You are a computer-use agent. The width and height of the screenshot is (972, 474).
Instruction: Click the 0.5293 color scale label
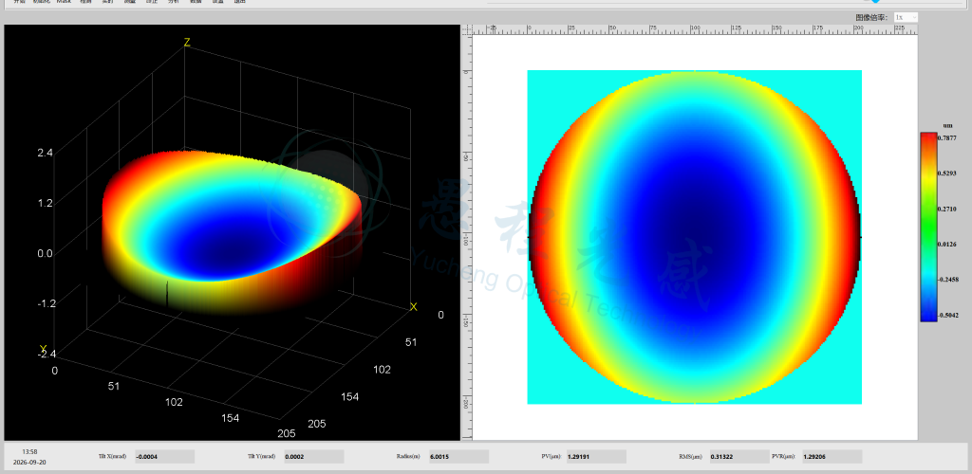[946, 173]
